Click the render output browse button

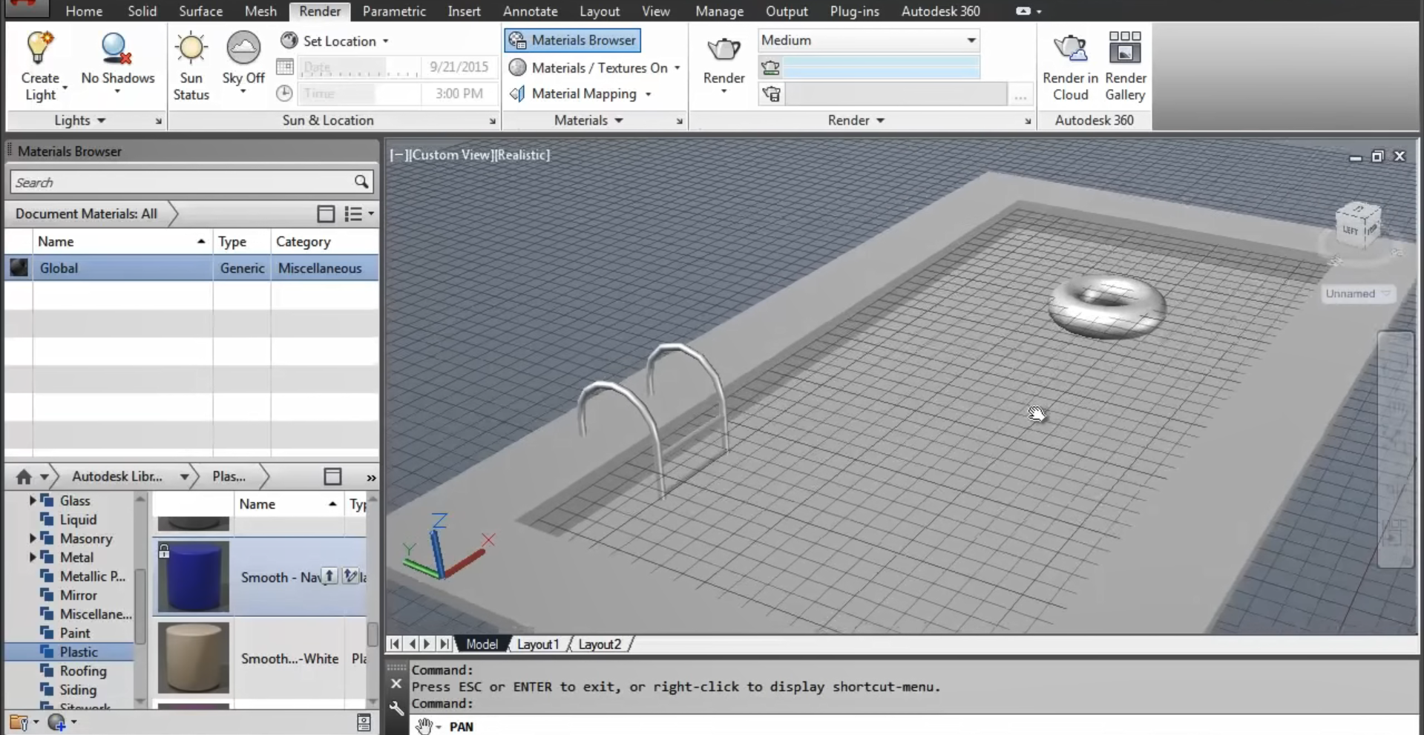1020,95
